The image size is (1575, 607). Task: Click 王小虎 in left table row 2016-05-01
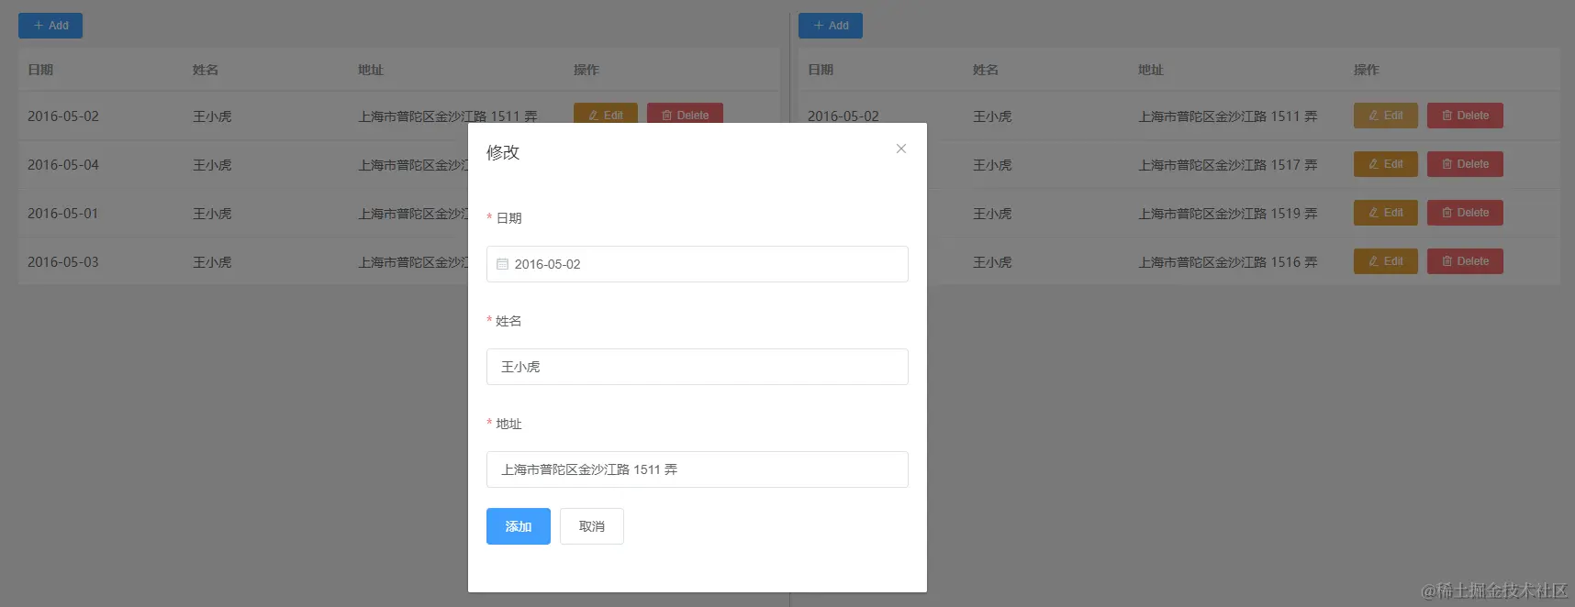click(212, 214)
